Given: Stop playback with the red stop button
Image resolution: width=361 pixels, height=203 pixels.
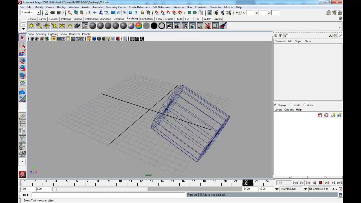Looking at the screenshot, I should [x=320, y=183].
